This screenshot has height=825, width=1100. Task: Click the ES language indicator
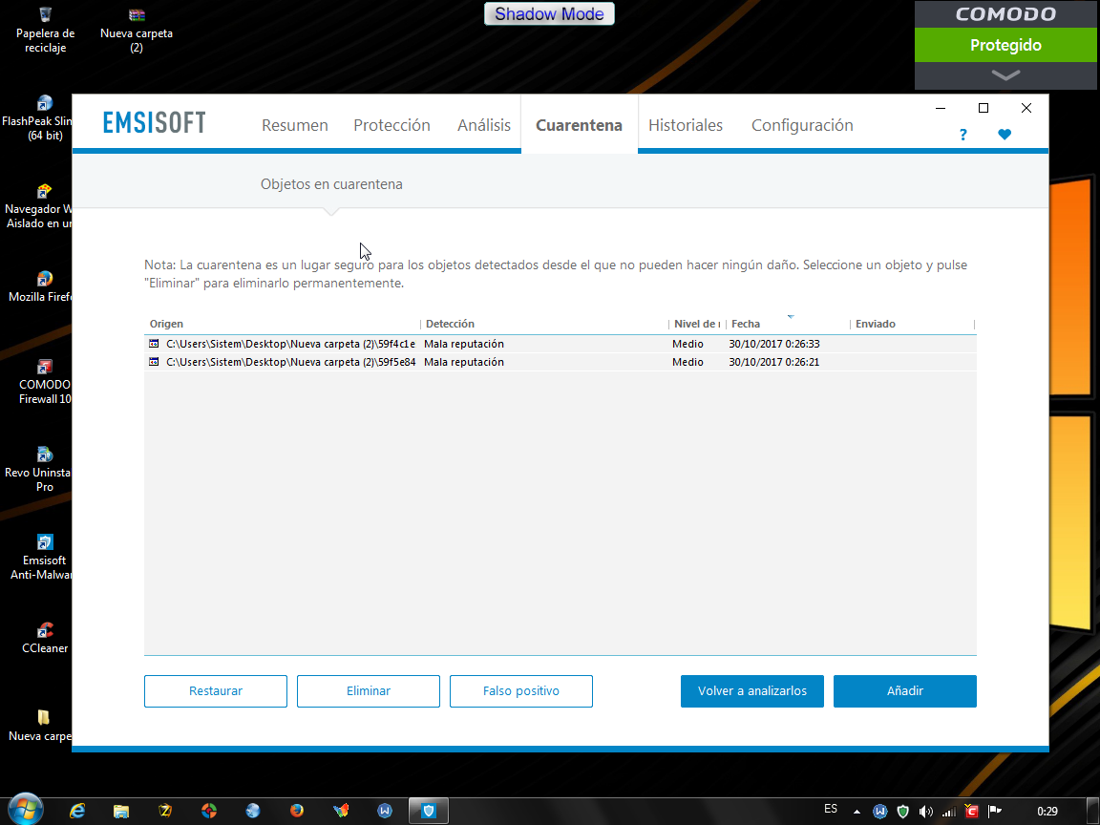[831, 809]
